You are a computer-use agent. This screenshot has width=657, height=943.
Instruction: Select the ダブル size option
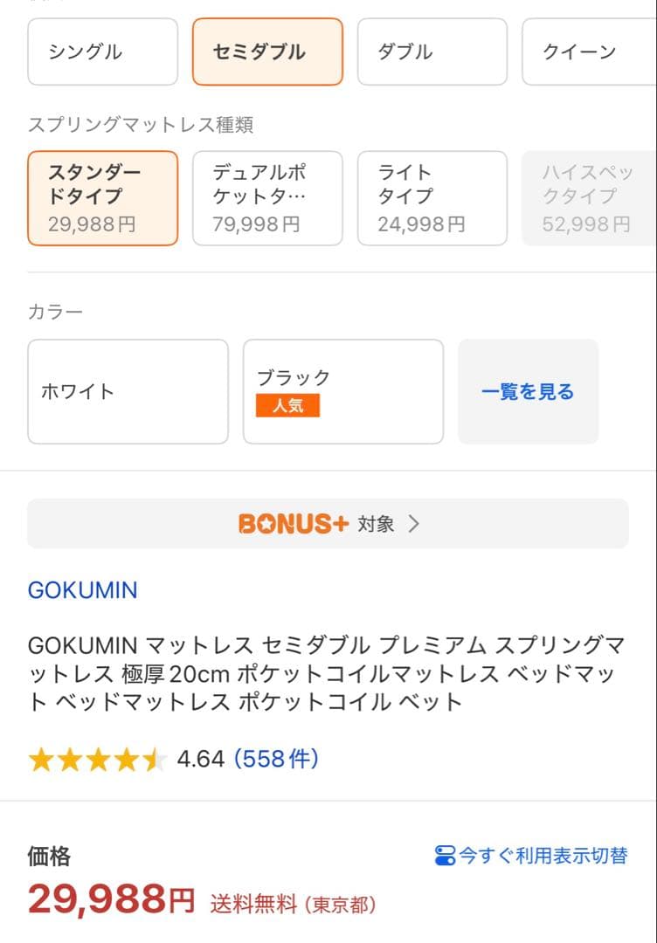pyautogui.click(x=432, y=52)
